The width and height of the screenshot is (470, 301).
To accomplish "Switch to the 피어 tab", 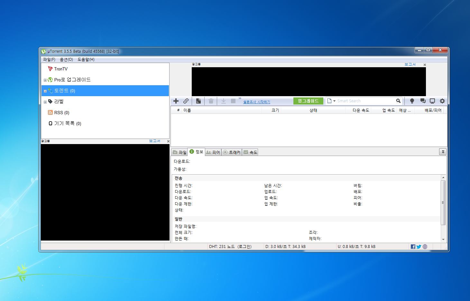I will pyautogui.click(x=213, y=152).
